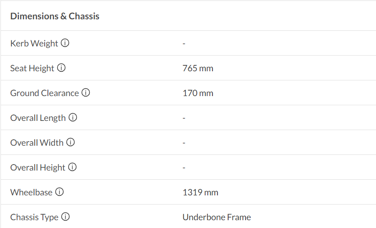Show the Chassis Type info icon details

65,217
